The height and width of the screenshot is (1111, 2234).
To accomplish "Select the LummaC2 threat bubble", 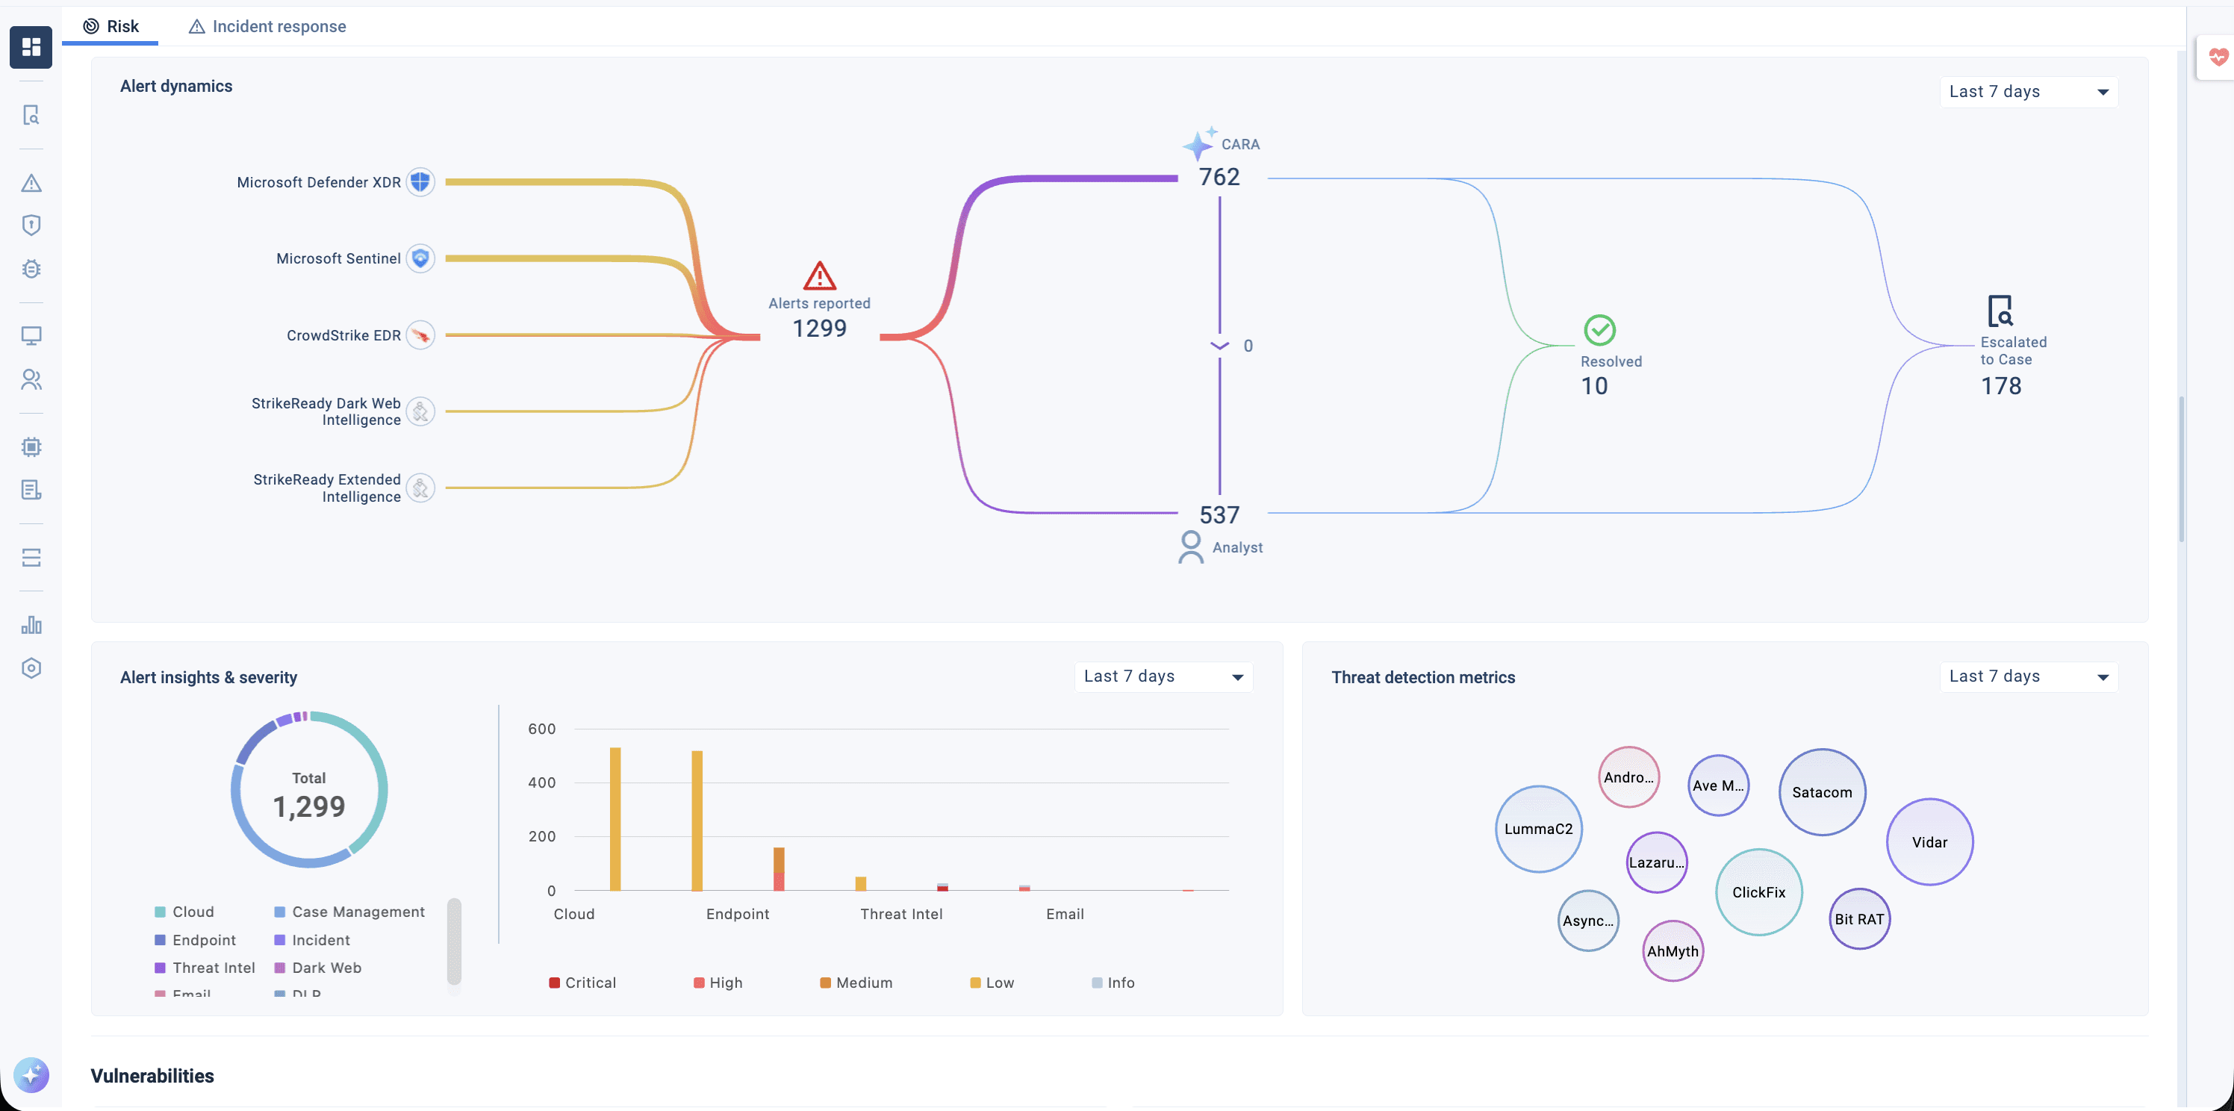I will pyautogui.click(x=1538, y=829).
